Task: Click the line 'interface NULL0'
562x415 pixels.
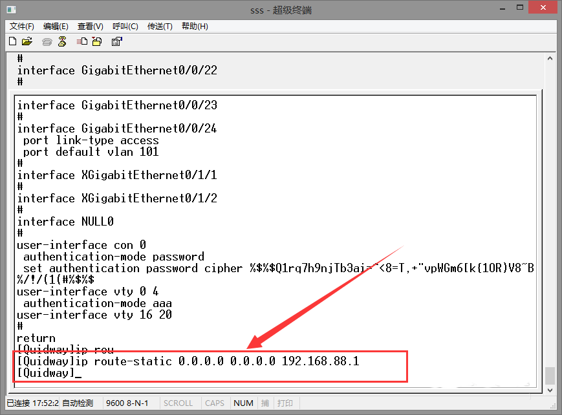Action: click(65, 222)
